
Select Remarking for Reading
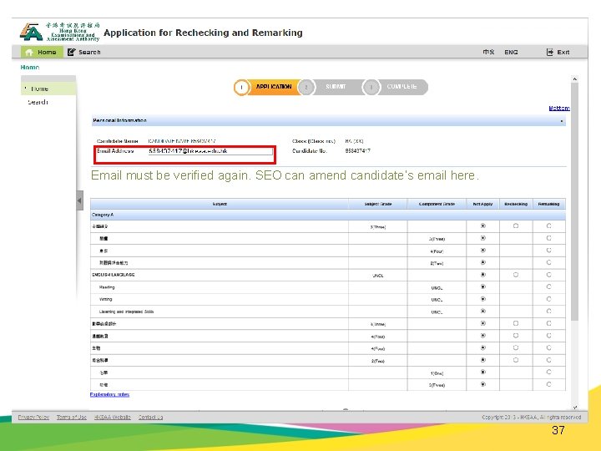coord(549,286)
